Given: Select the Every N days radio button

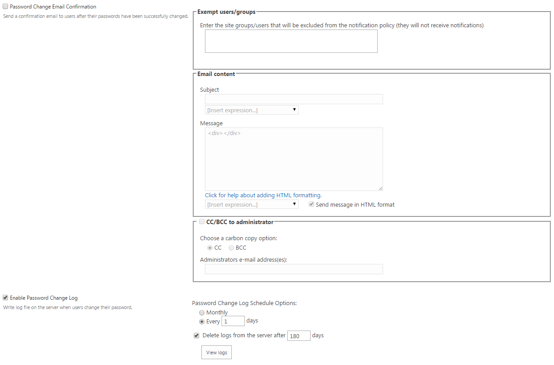Looking at the screenshot, I should click(202, 321).
